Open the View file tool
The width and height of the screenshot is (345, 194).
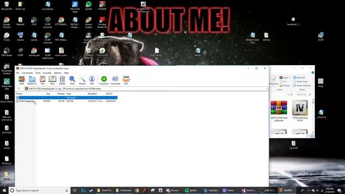coord(52,80)
